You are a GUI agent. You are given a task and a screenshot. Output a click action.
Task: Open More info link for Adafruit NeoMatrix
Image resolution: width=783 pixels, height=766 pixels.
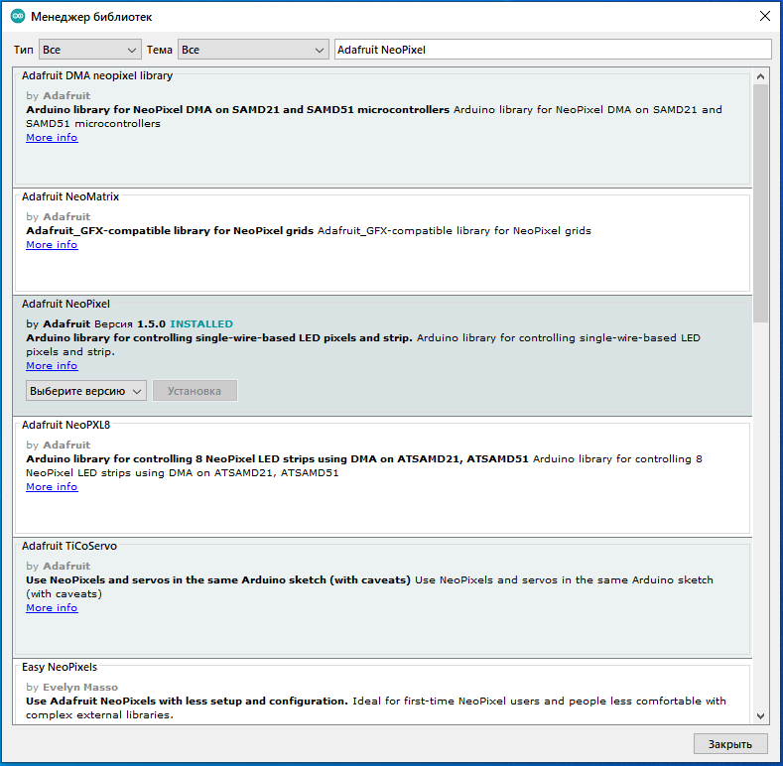pyautogui.click(x=52, y=245)
